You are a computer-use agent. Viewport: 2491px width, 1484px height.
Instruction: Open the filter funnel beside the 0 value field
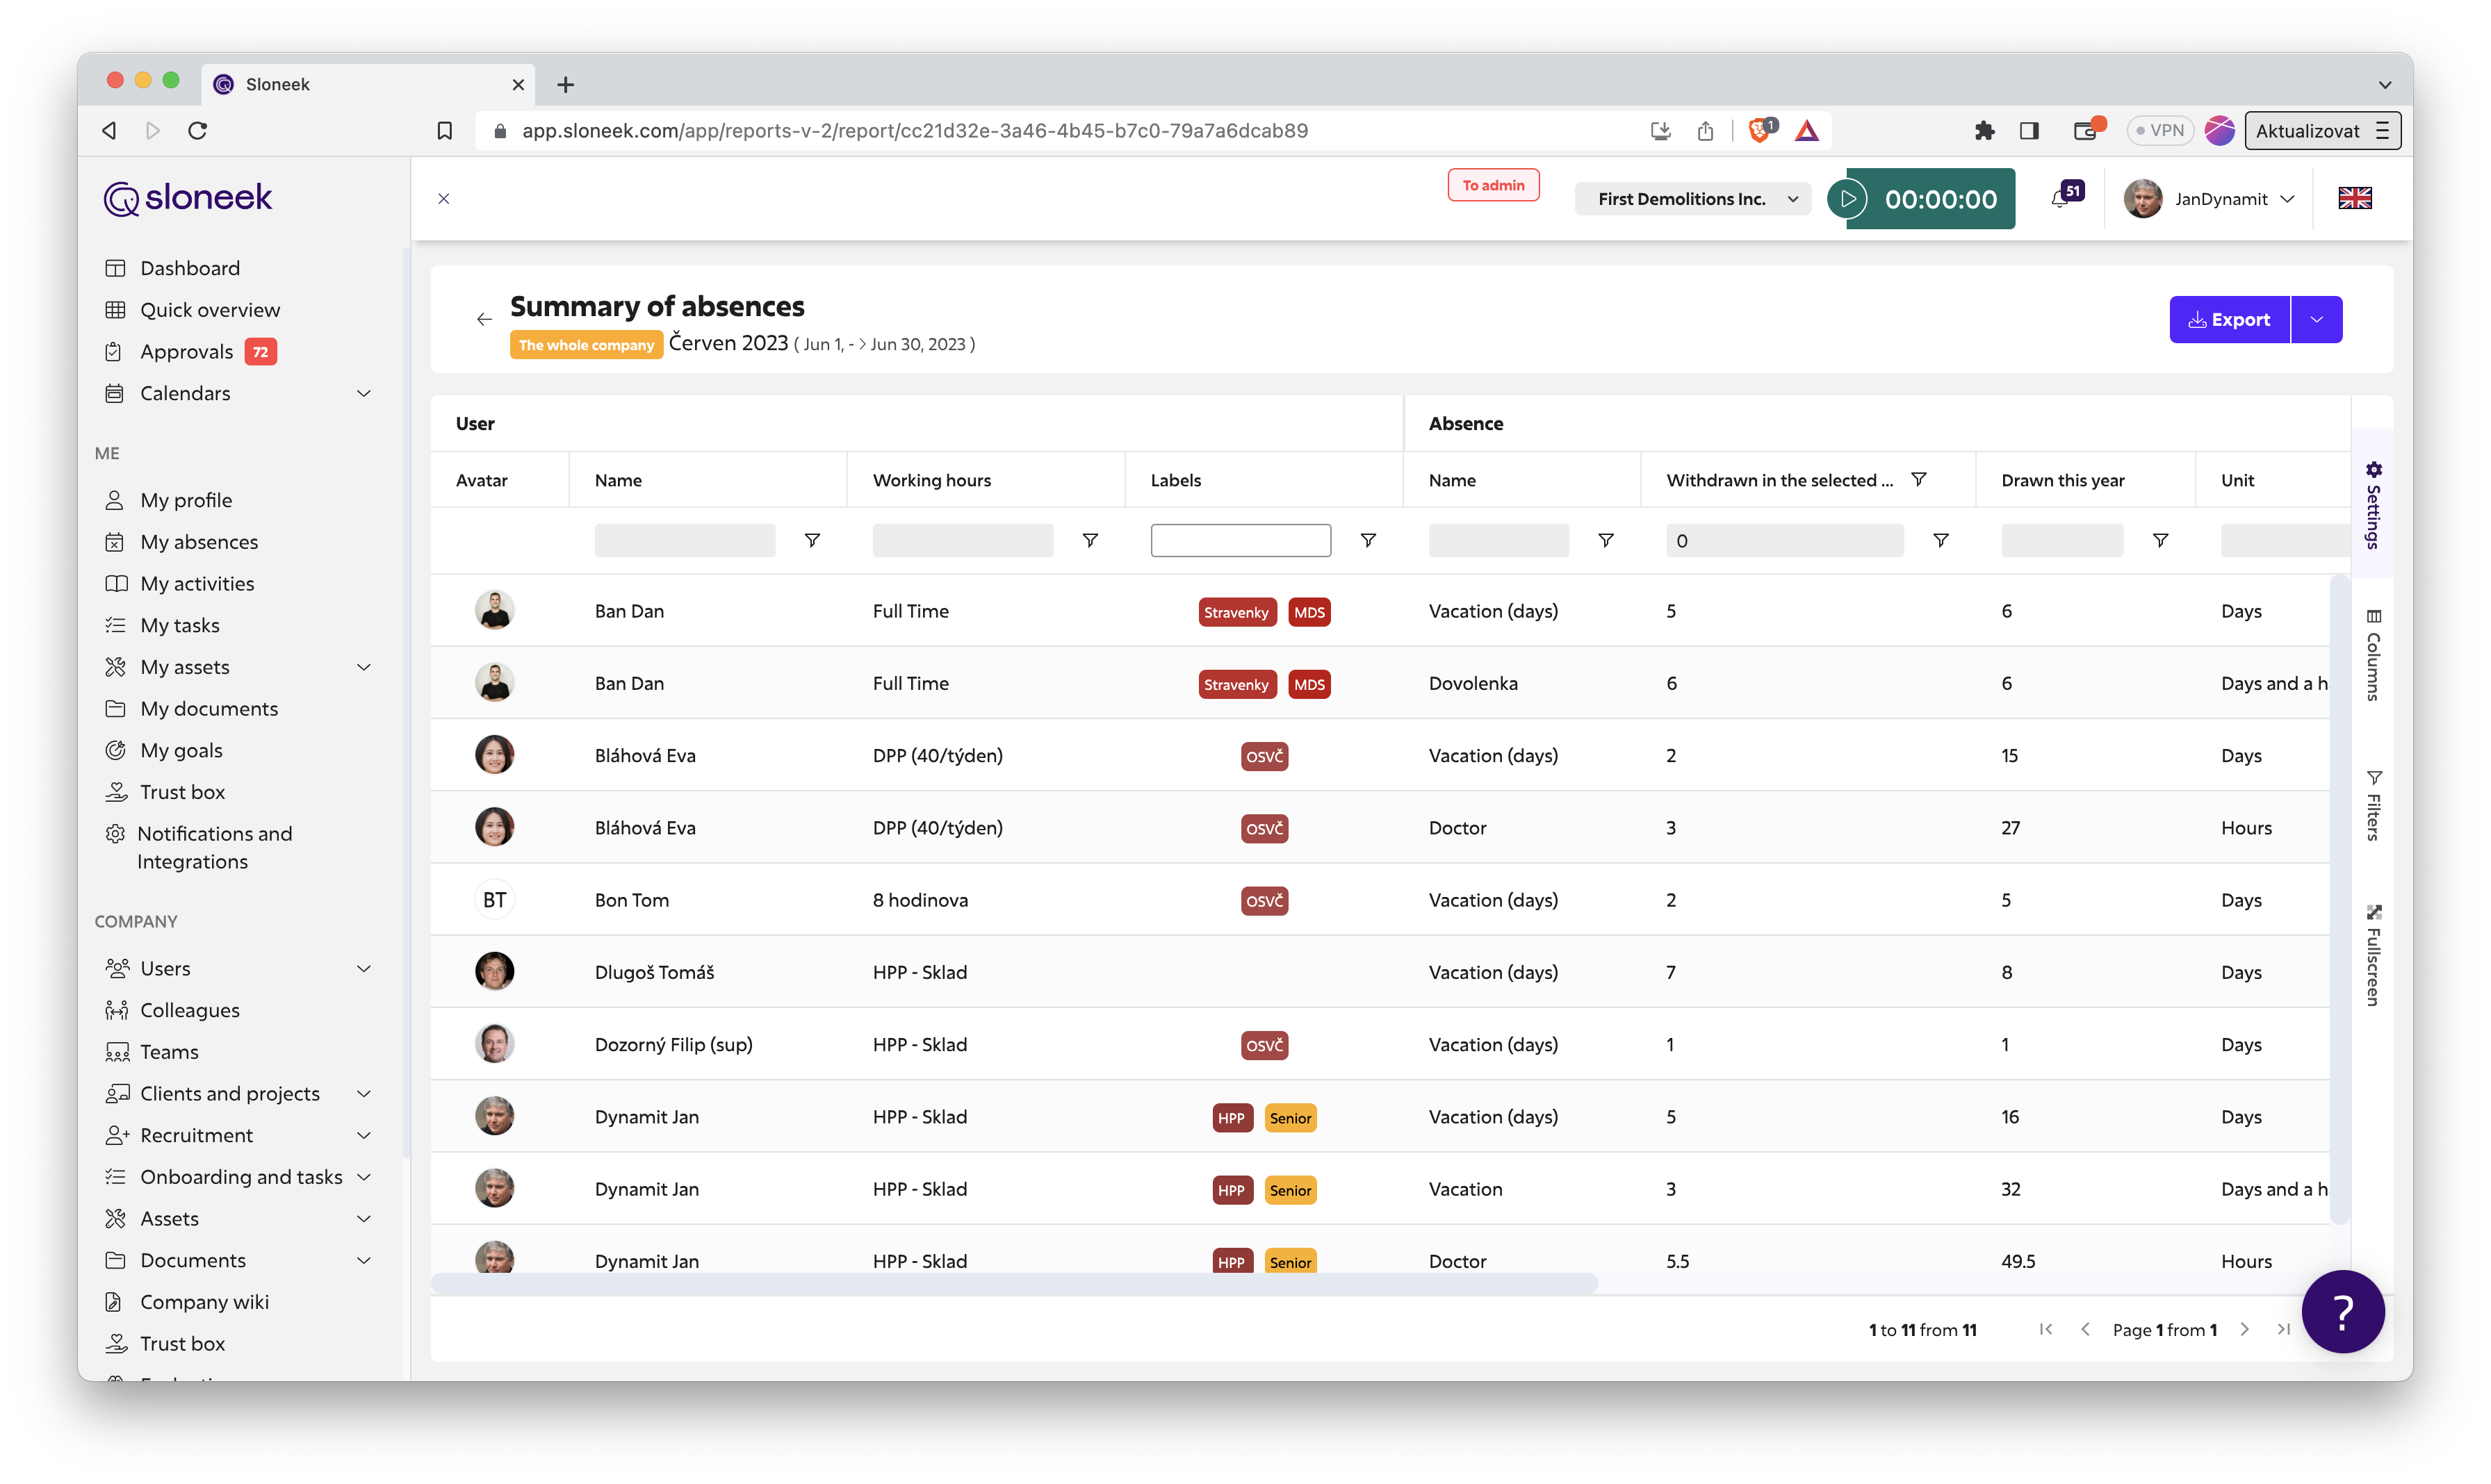click(1941, 540)
